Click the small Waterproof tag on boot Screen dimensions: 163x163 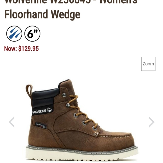tap(41, 125)
